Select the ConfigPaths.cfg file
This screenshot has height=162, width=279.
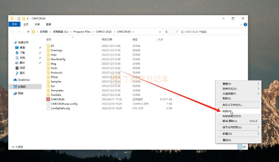[x=60, y=108]
